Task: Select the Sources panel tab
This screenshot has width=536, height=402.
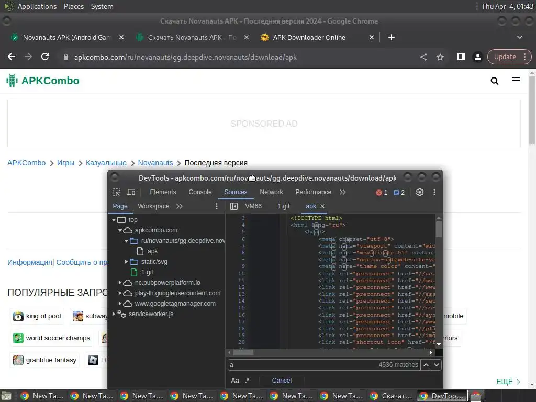Action: [236, 192]
